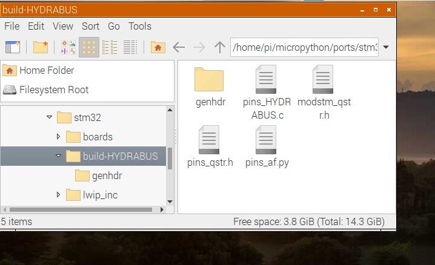Viewport: 435px width, 265px height.
Task: Click tree horizontal scrollbar right arrow
Action: pyautogui.click(x=162, y=209)
